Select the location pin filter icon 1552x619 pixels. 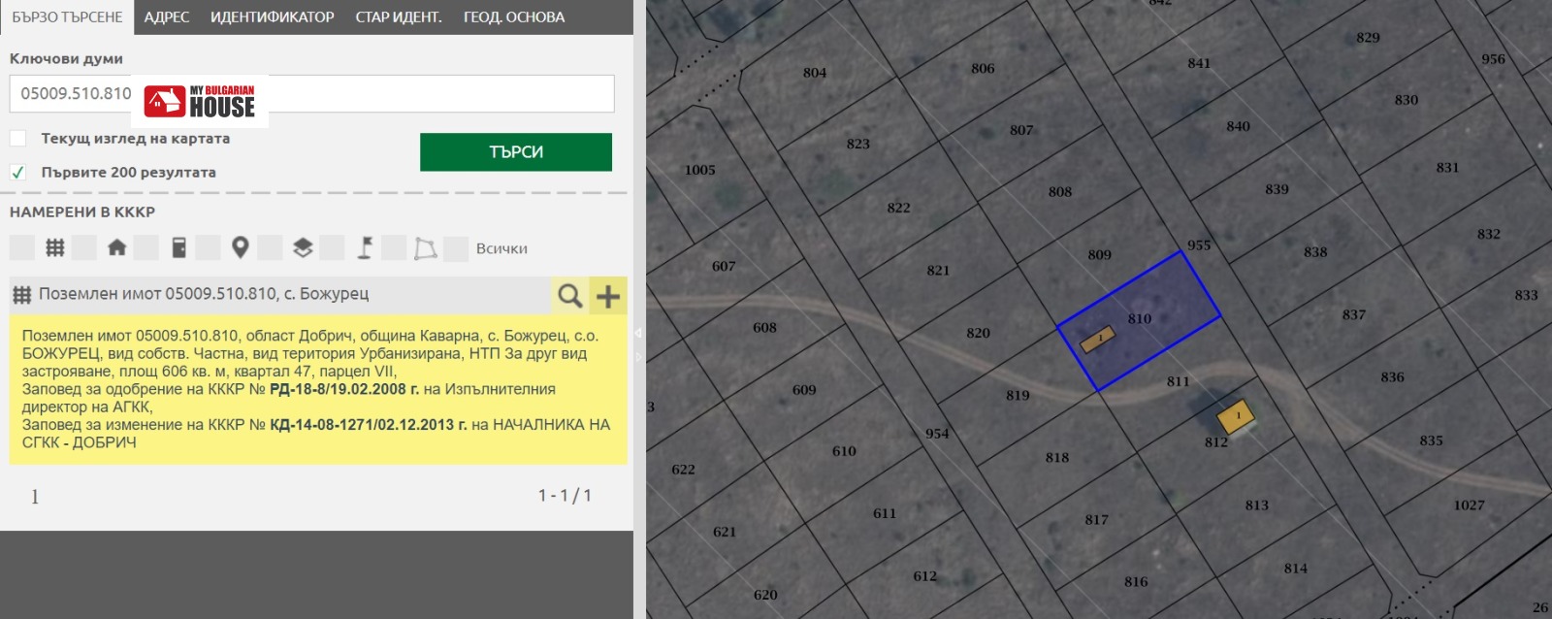241,248
